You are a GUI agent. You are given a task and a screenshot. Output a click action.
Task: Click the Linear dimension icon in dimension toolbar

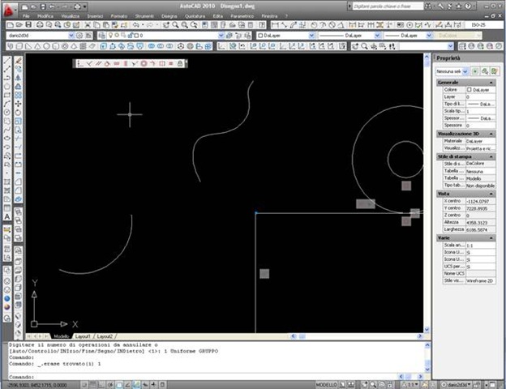click(274, 25)
